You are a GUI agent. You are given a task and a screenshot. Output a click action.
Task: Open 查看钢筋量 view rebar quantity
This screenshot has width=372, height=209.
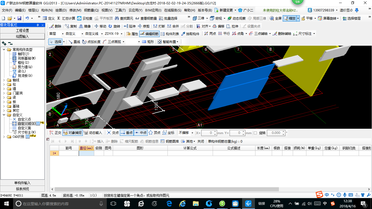coord(146,18)
